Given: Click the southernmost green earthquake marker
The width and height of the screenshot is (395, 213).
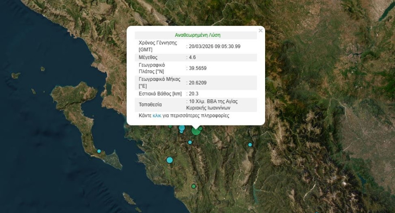Looking at the screenshot, I should 194,186.
